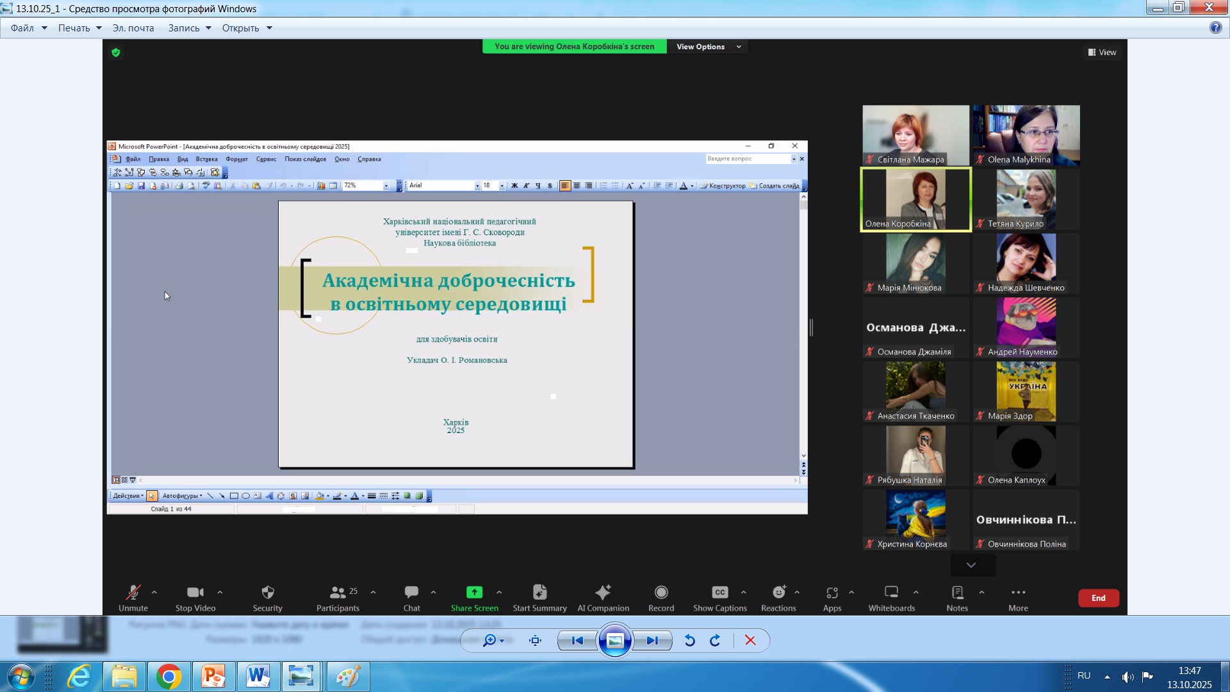Image resolution: width=1230 pixels, height=692 pixels.
Task: Show hidden tray icons arrow
Action: coord(1107,677)
